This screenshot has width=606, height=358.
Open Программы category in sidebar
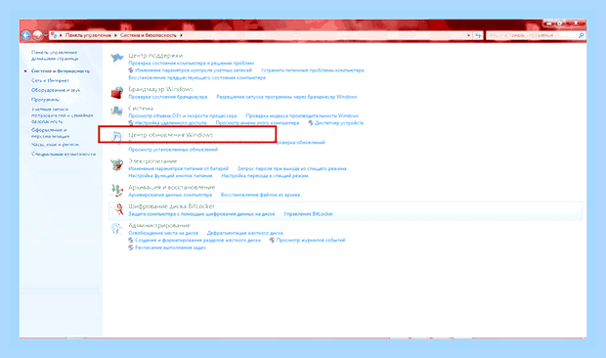(46, 100)
